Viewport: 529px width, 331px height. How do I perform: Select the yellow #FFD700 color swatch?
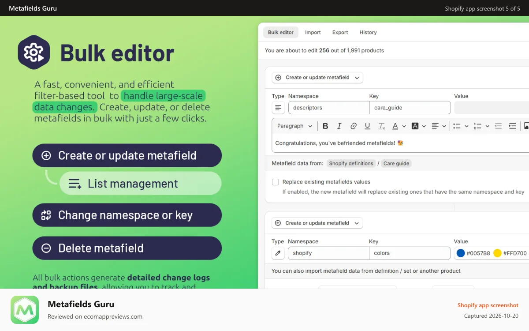point(498,253)
